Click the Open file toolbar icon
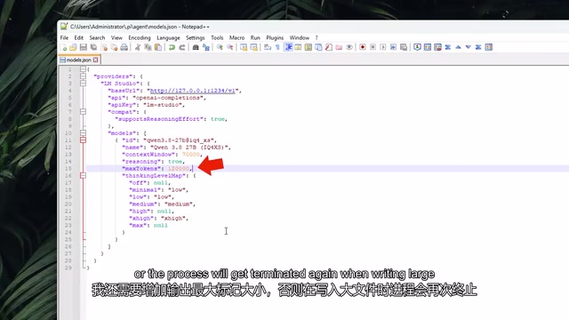 pyautogui.click(x=73, y=47)
